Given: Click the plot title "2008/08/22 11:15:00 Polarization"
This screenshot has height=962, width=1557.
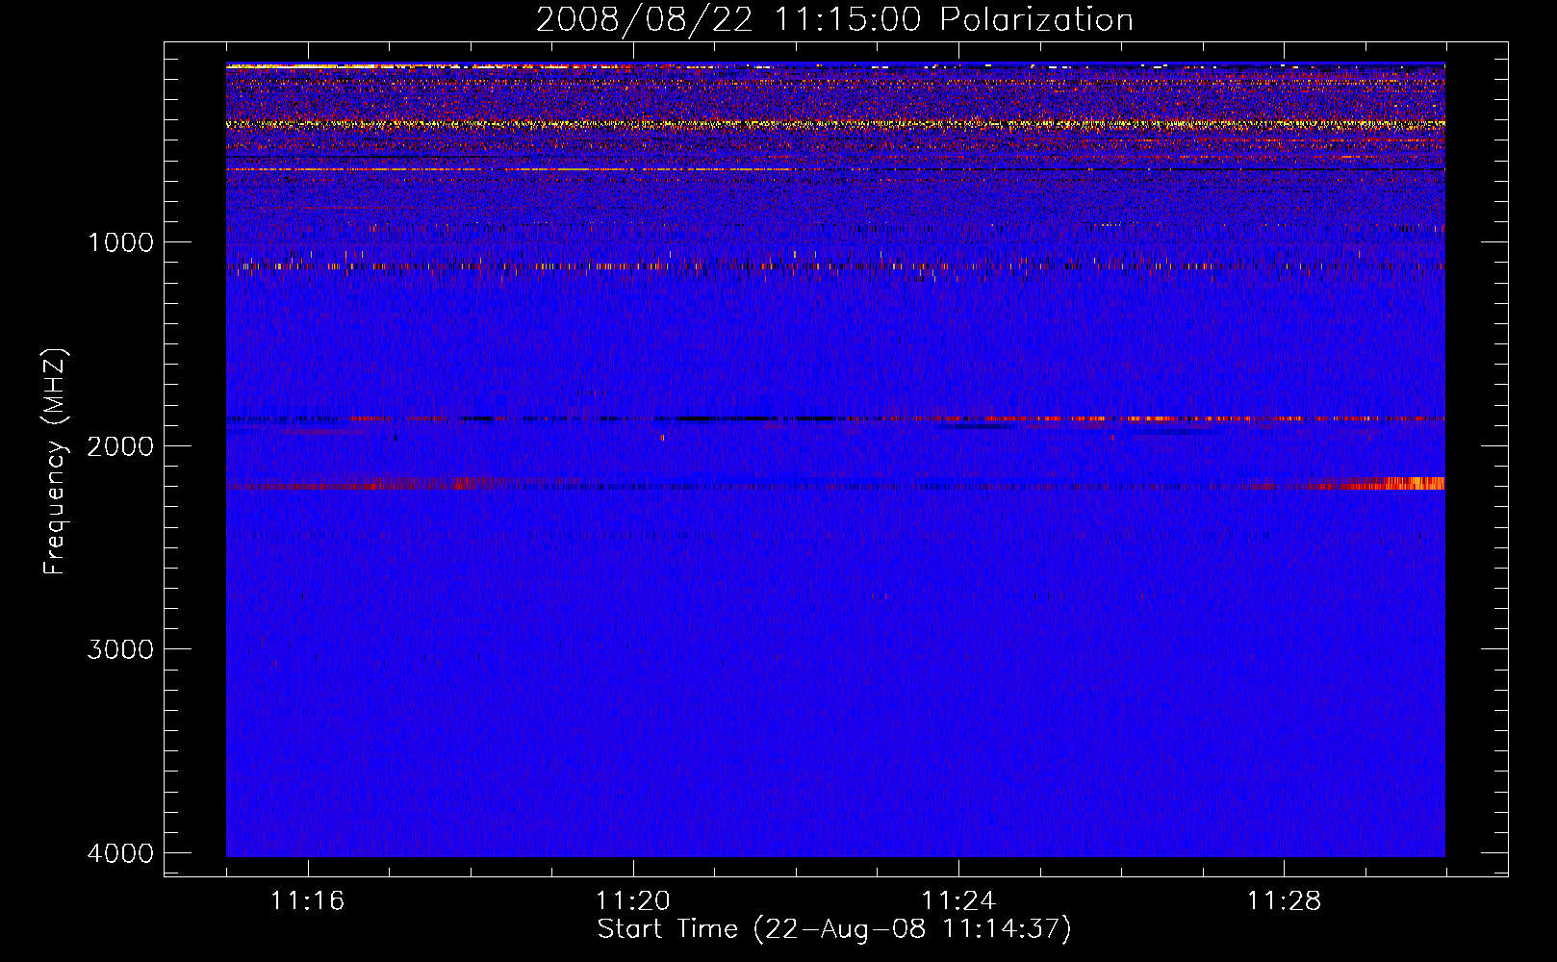Looking at the screenshot, I should [x=834, y=20].
